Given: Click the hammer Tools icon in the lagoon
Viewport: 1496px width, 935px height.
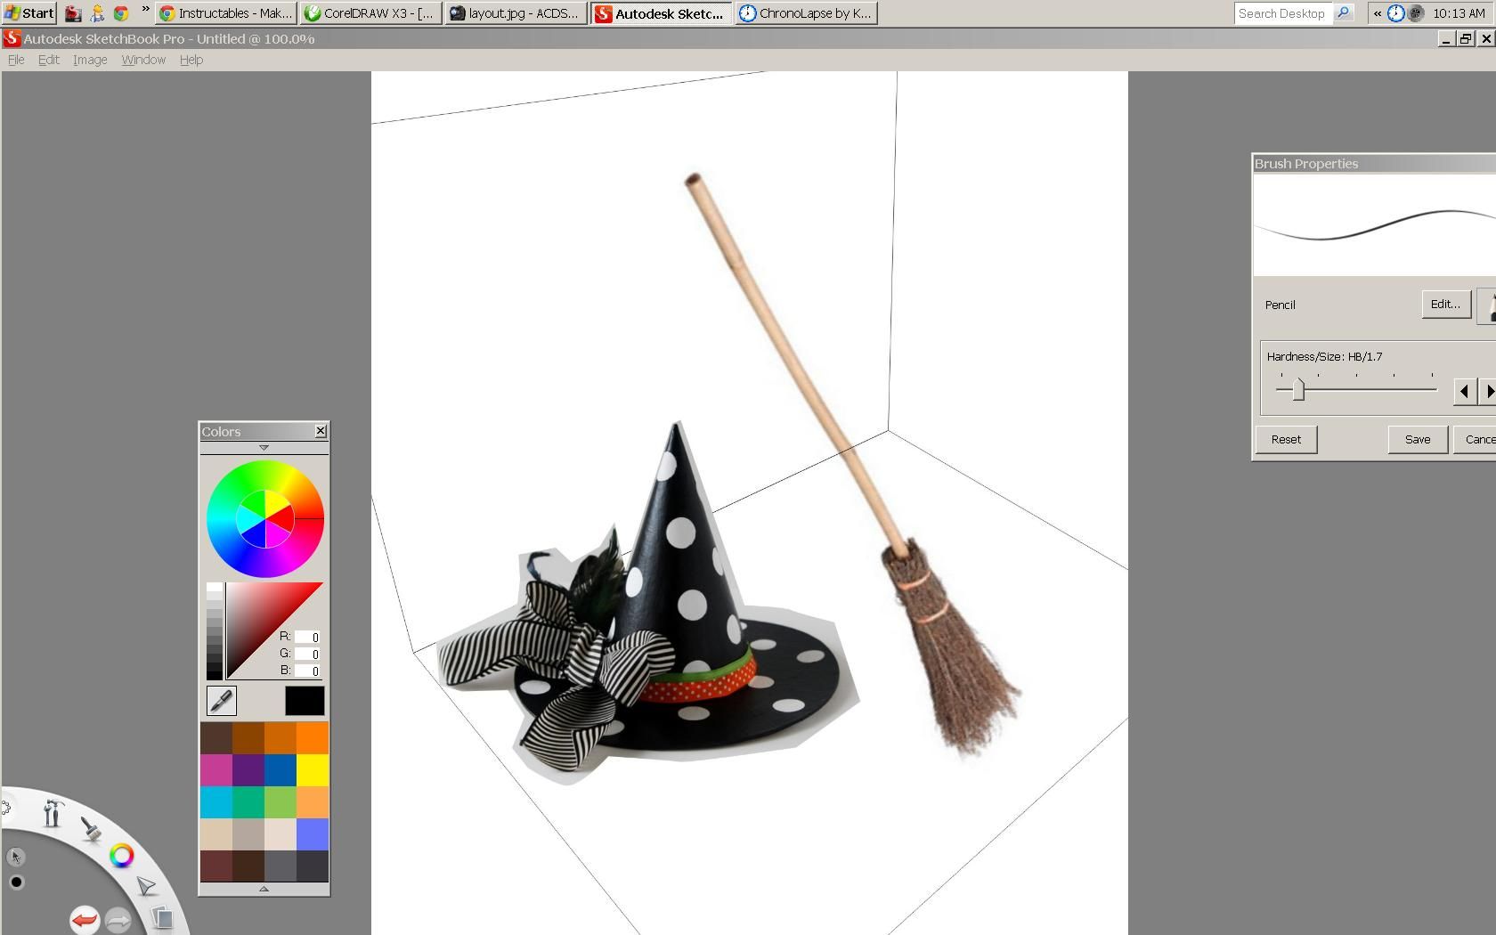Looking at the screenshot, I should (53, 812).
